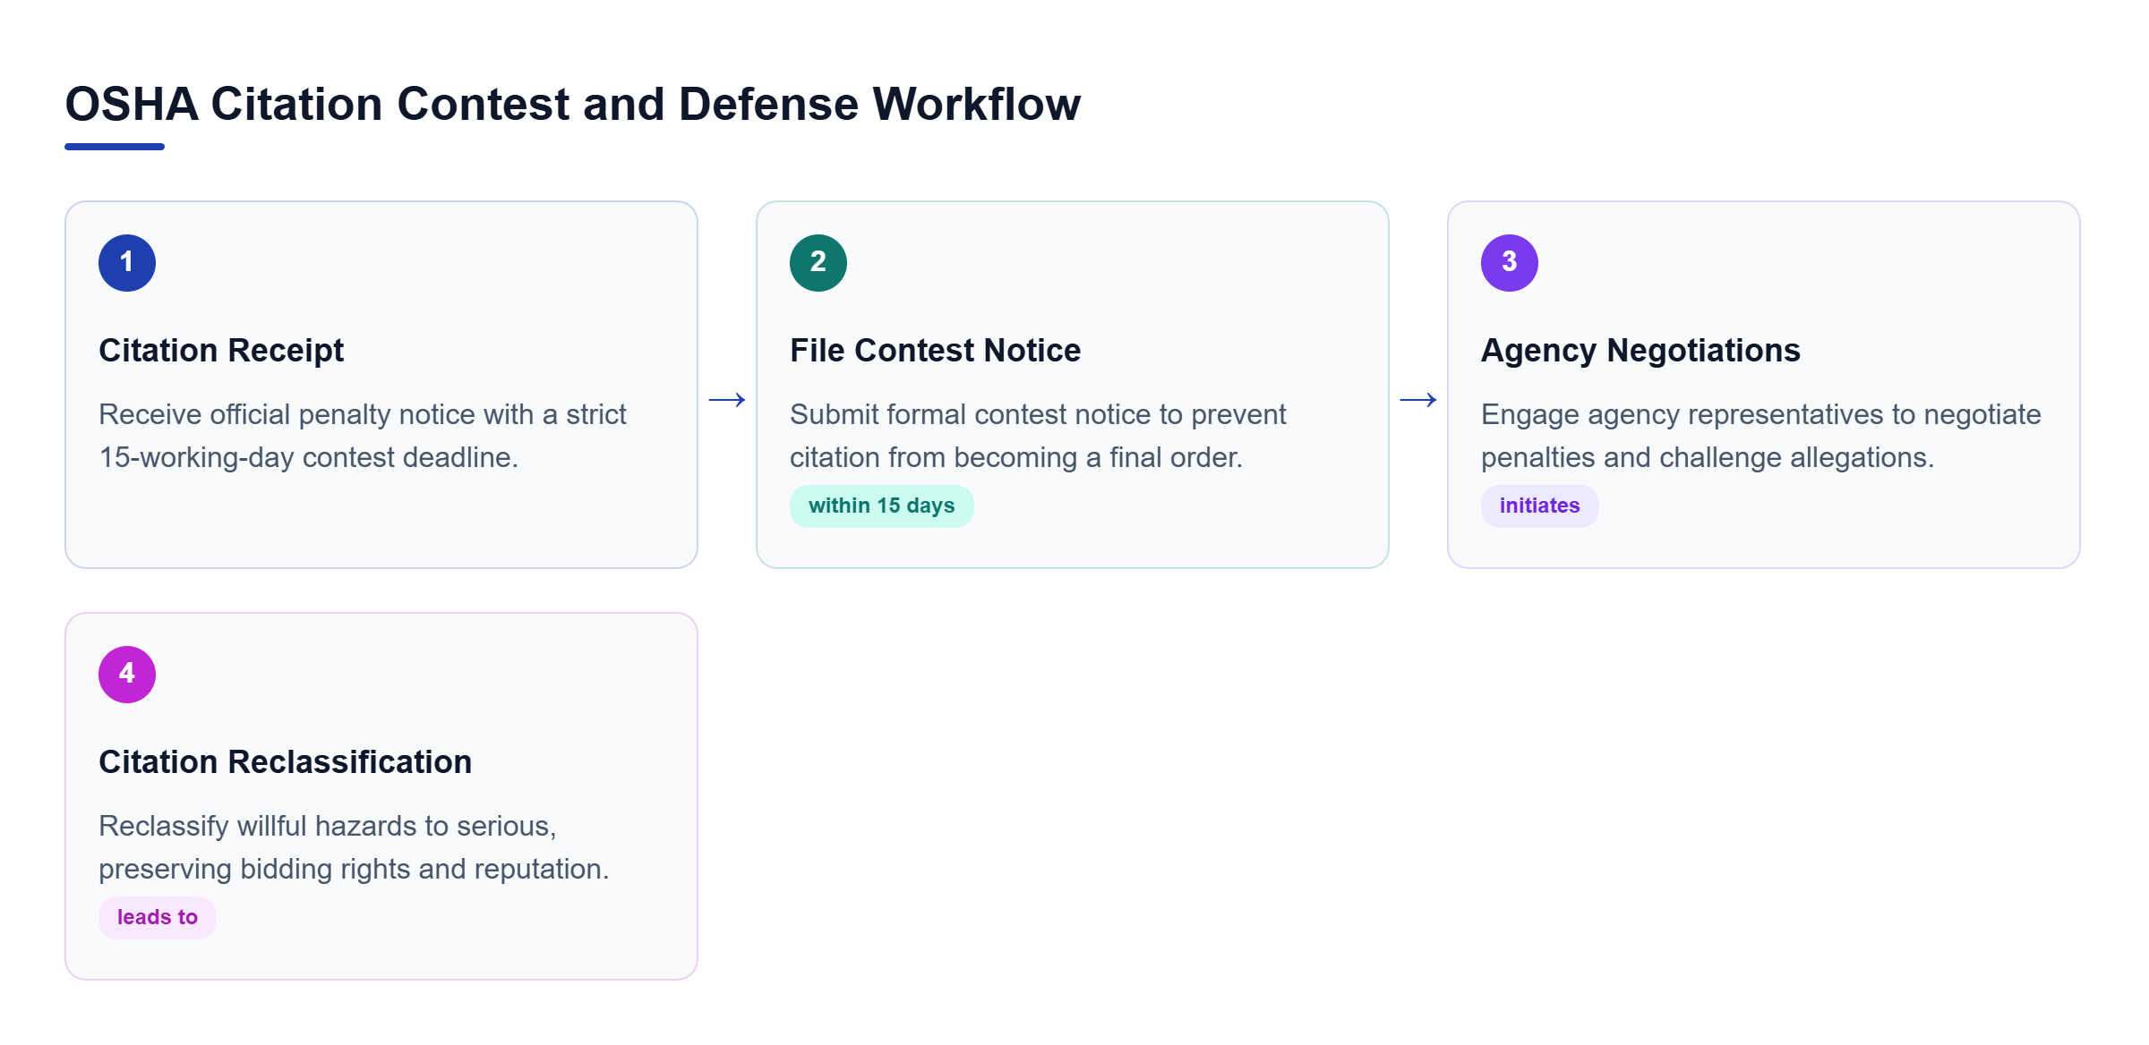This screenshot has width=2149, height=1045.
Task: Click the green step 2 badge
Action: point(818,263)
